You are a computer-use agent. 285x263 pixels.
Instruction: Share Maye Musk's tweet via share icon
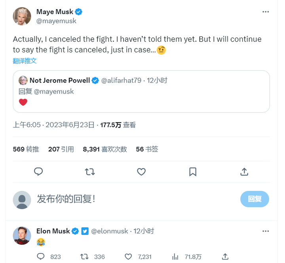coord(244,171)
